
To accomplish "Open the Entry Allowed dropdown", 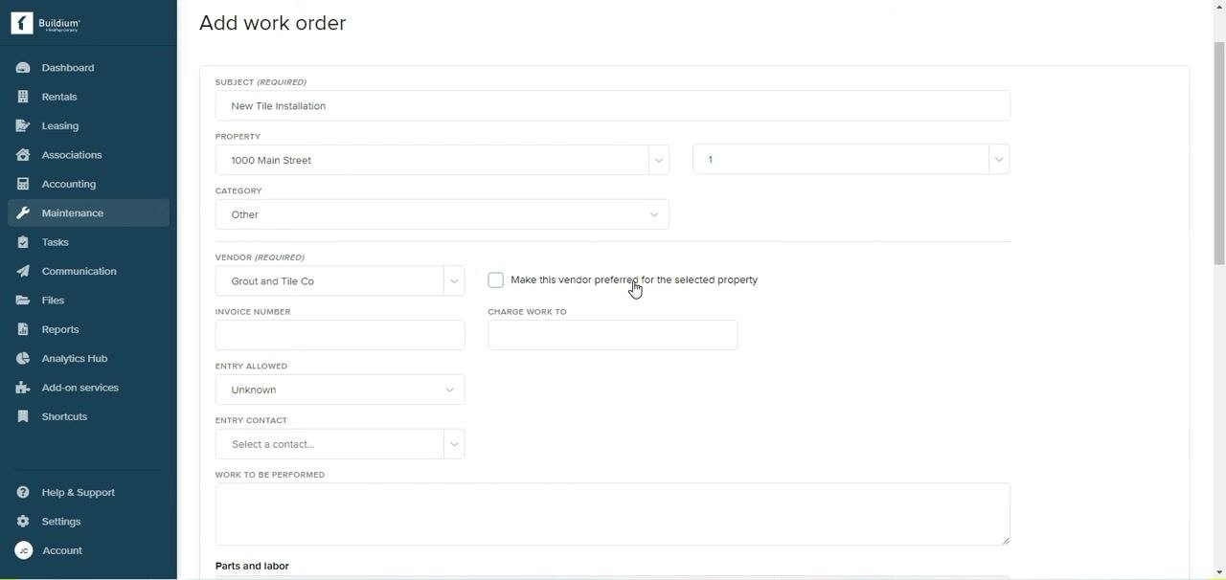I will [340, 390].
